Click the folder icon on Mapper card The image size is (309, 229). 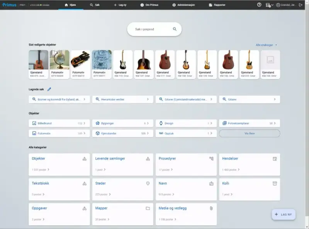click(x=148, y=208)
